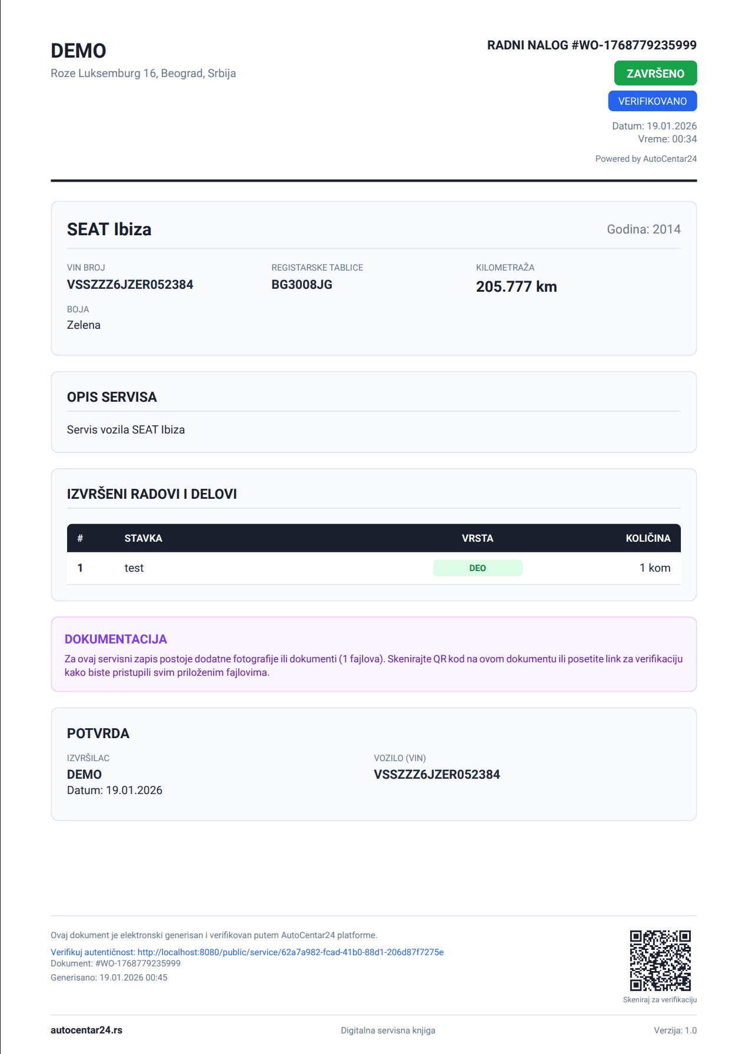Select the work order number heading

[x=591, y=45]
